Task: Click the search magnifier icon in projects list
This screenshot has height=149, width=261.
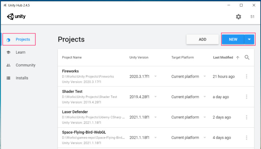Action: tap(247, 57)
